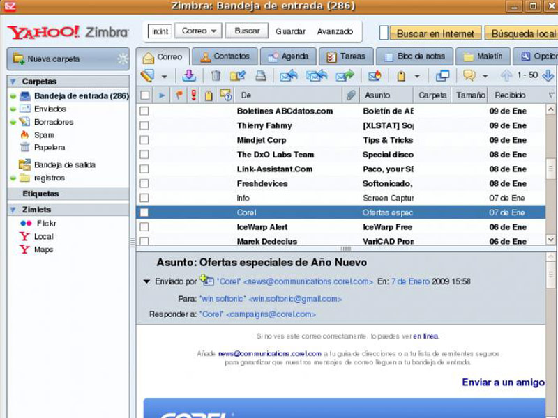Print the message using the printer icon
The width and height of the screenshot is (558, 418).
[261, 75]
